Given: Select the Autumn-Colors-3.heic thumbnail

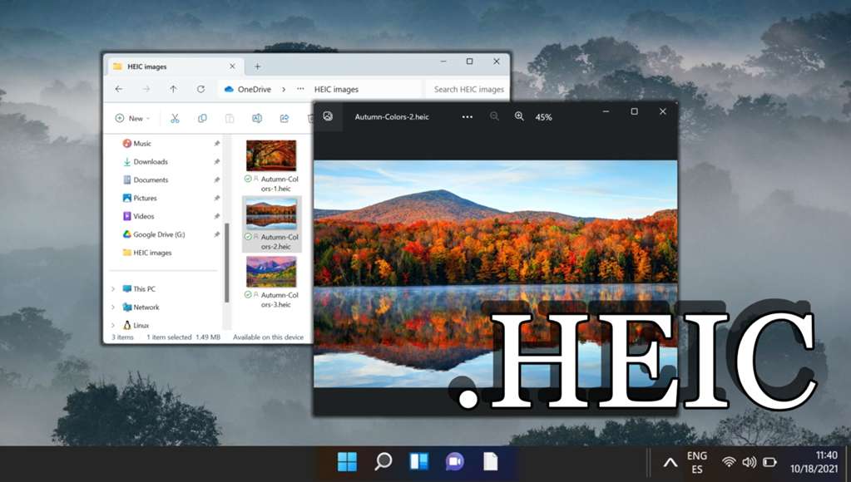Looking at the screenshot, I should [270, 271].
